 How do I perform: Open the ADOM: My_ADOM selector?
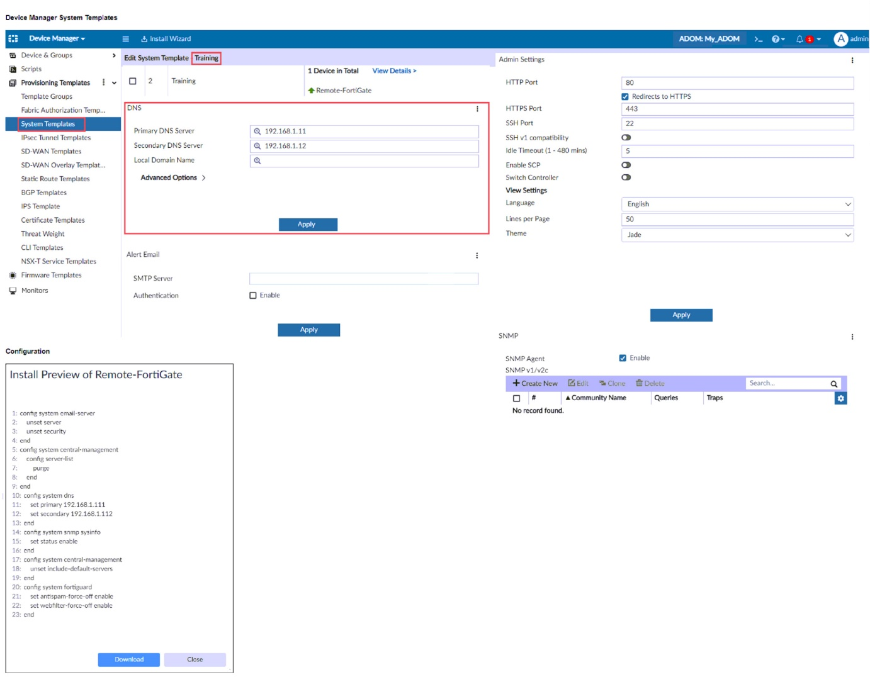pyautogui.click(x=709, y=39)
